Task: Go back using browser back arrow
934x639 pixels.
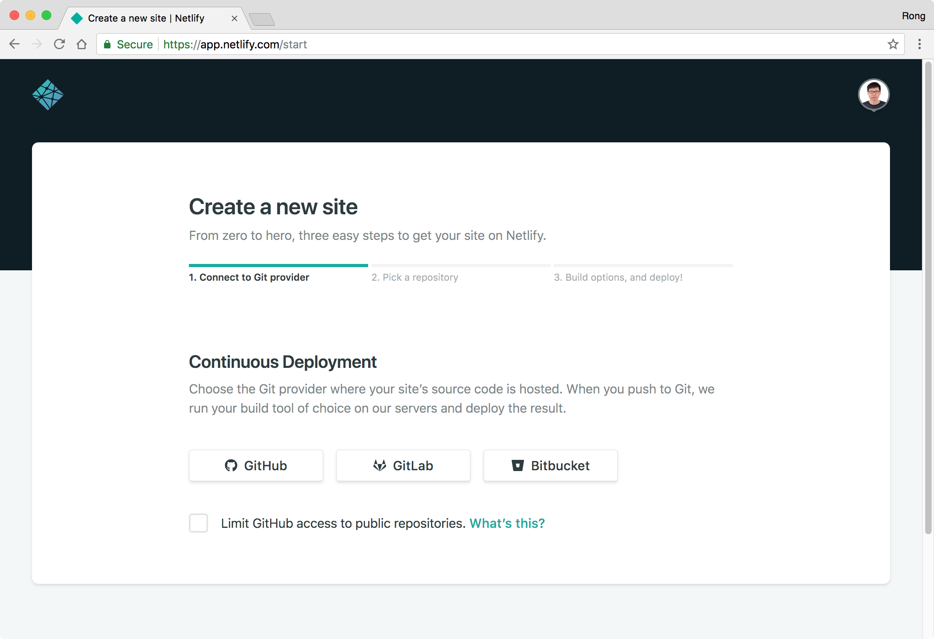Action: 14,44
